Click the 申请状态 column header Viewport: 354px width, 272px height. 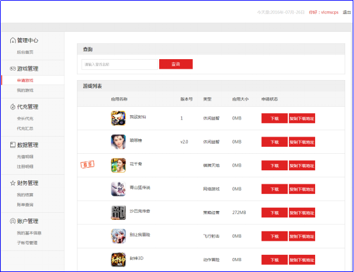(x=270, y=99)
